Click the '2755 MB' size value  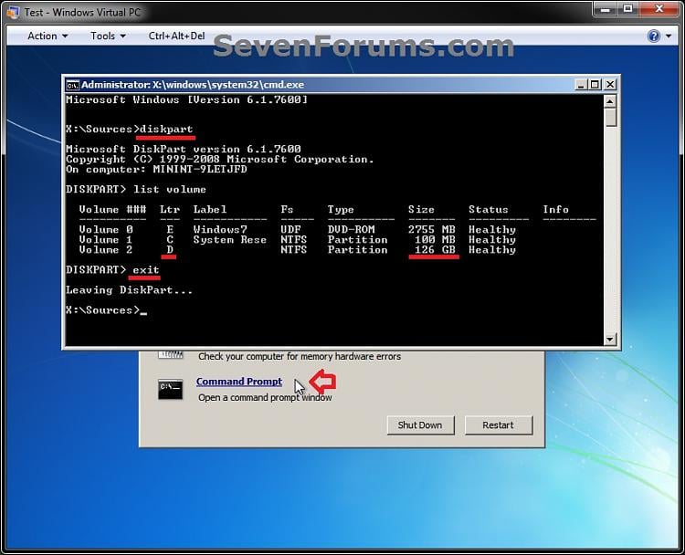[432, 229]
